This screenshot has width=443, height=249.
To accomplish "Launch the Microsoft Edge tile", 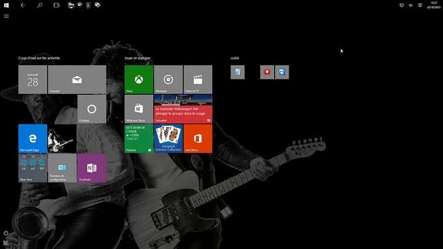I will [x=33, y=138].
